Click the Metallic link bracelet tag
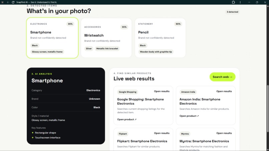The height and width of the screenshot is (151, 269). (107, 49)
